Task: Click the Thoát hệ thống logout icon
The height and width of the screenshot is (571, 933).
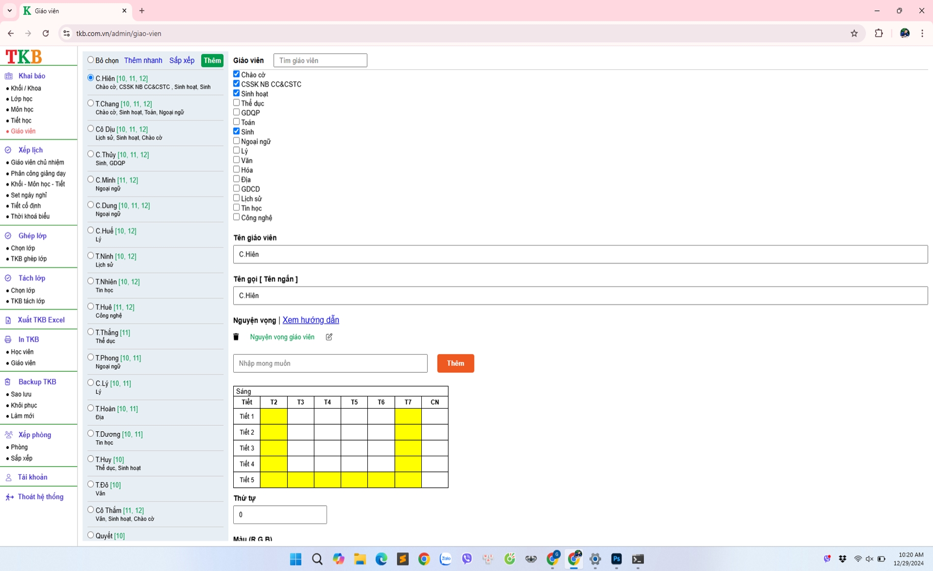Action: (x=9, y=497)
